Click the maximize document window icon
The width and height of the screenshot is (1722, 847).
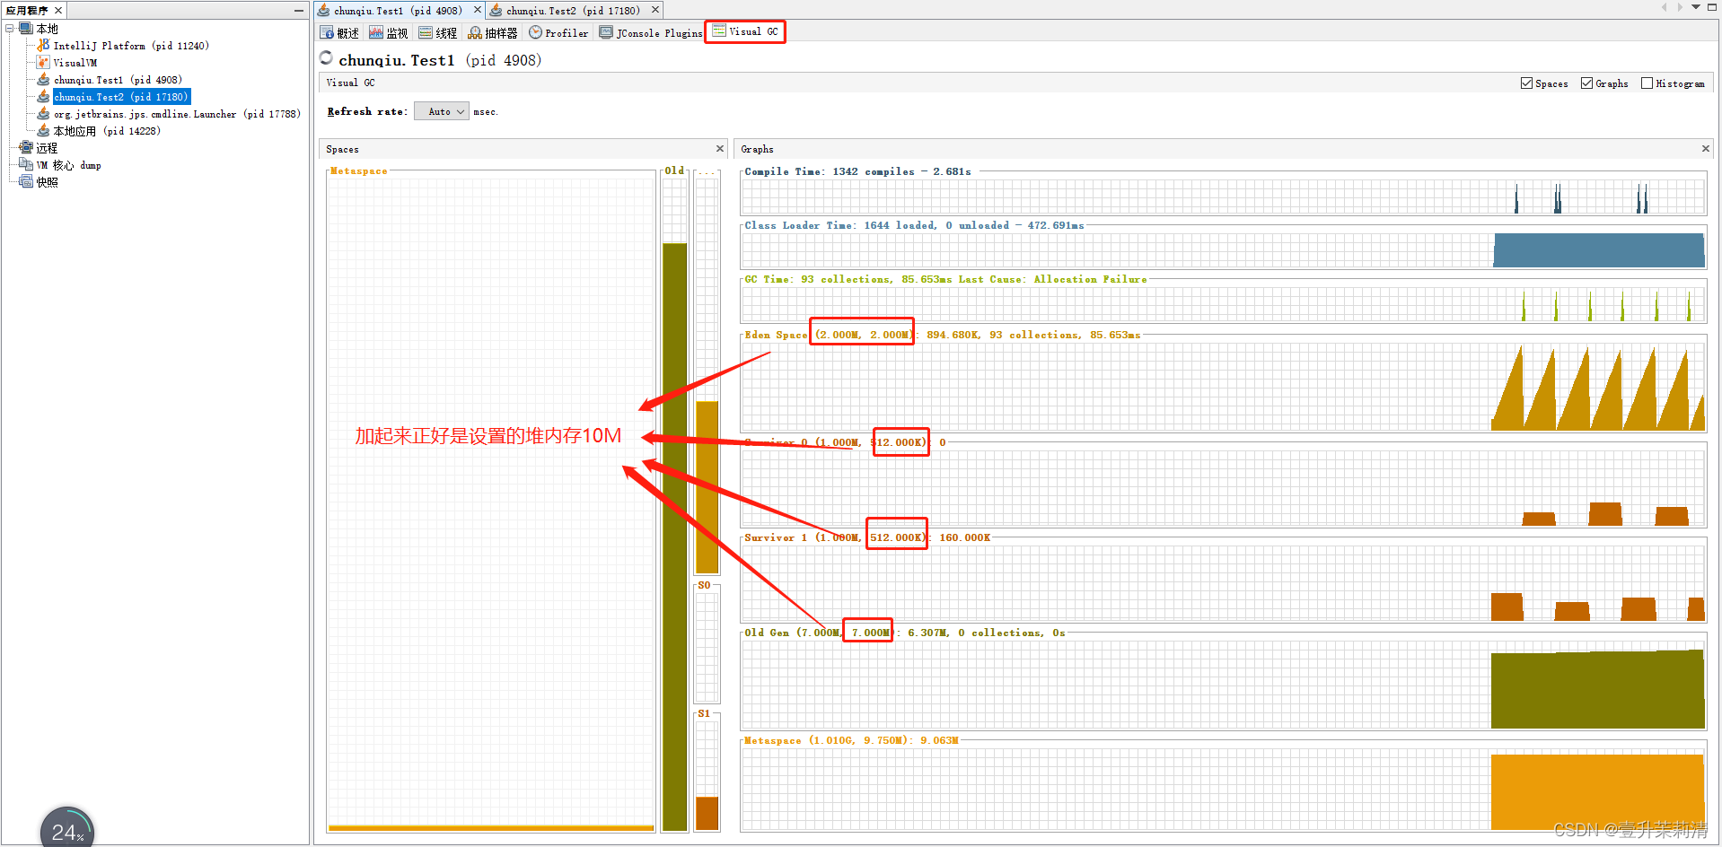[1711, 7]
